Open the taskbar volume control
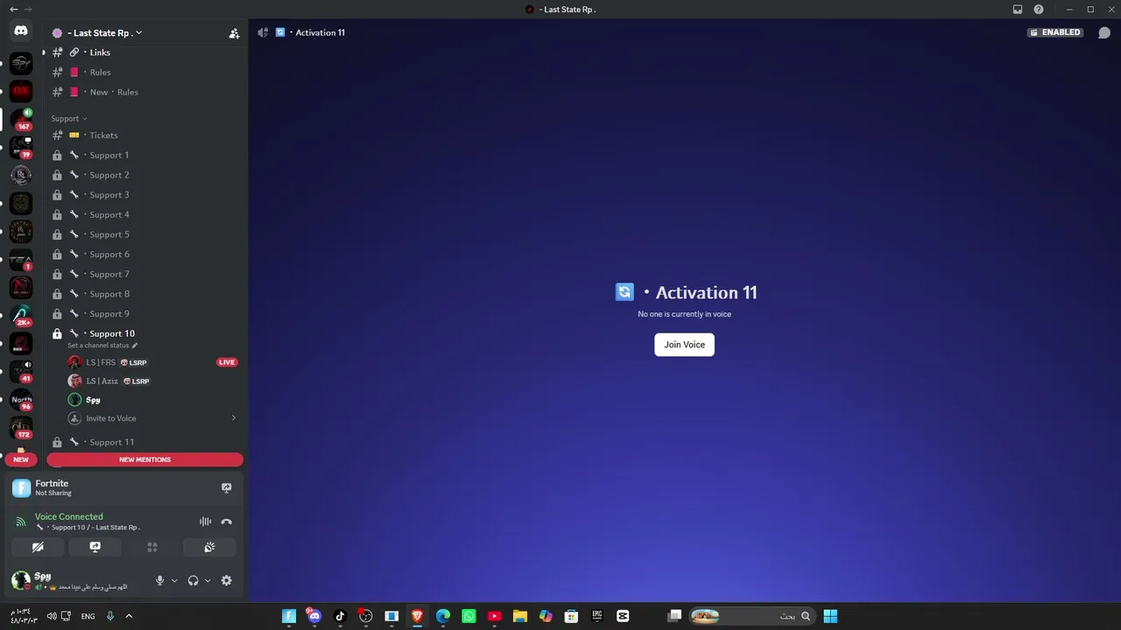The width and height of the screenshot is (1121, 630). 52,616
